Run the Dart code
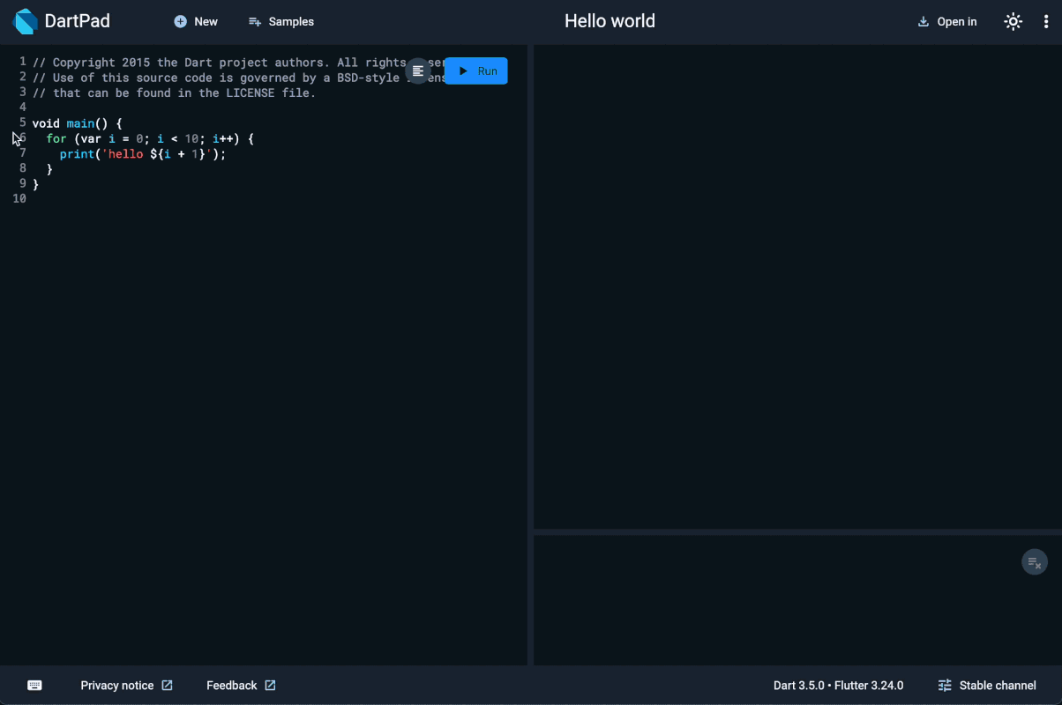The width and height of the screenshot is (1062, 705). (476, 70)
